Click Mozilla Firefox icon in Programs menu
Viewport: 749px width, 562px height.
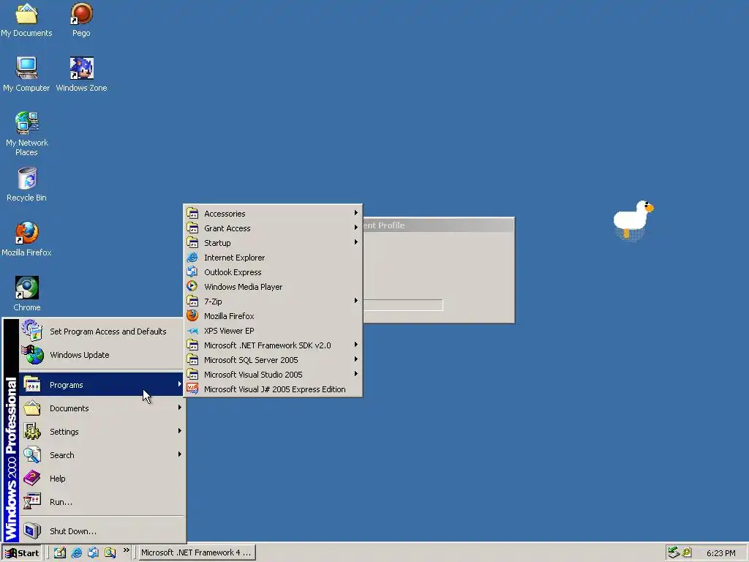pos(192,315)
